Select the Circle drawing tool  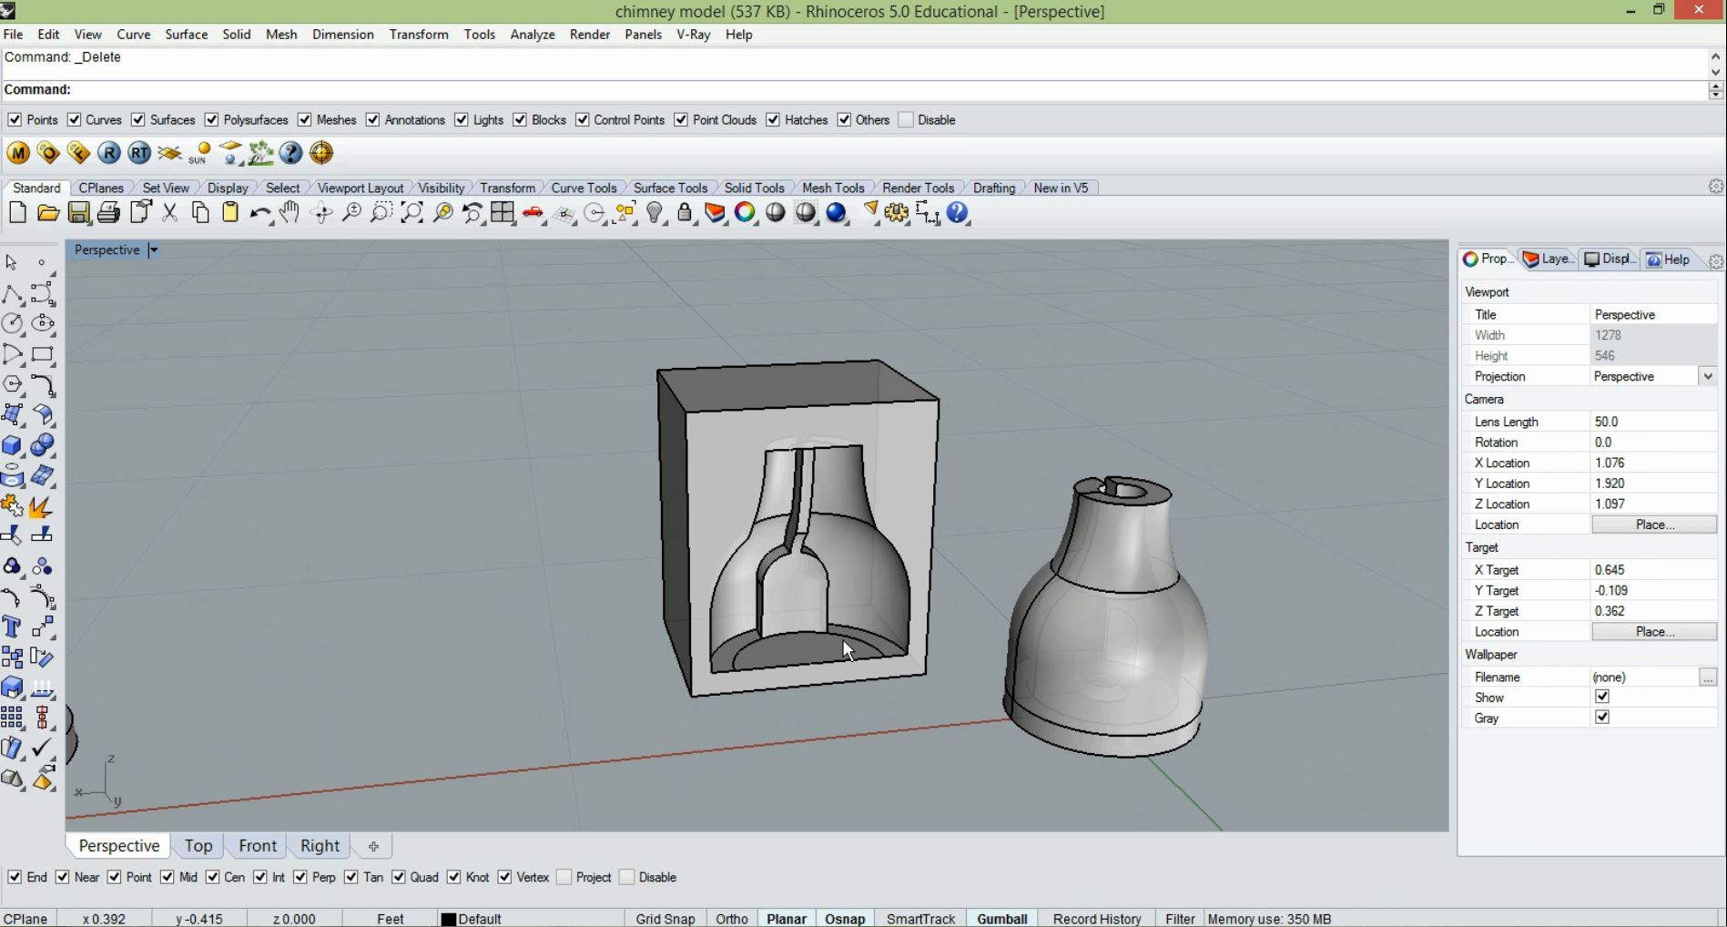pyautogui.click(x=13, y=323)
